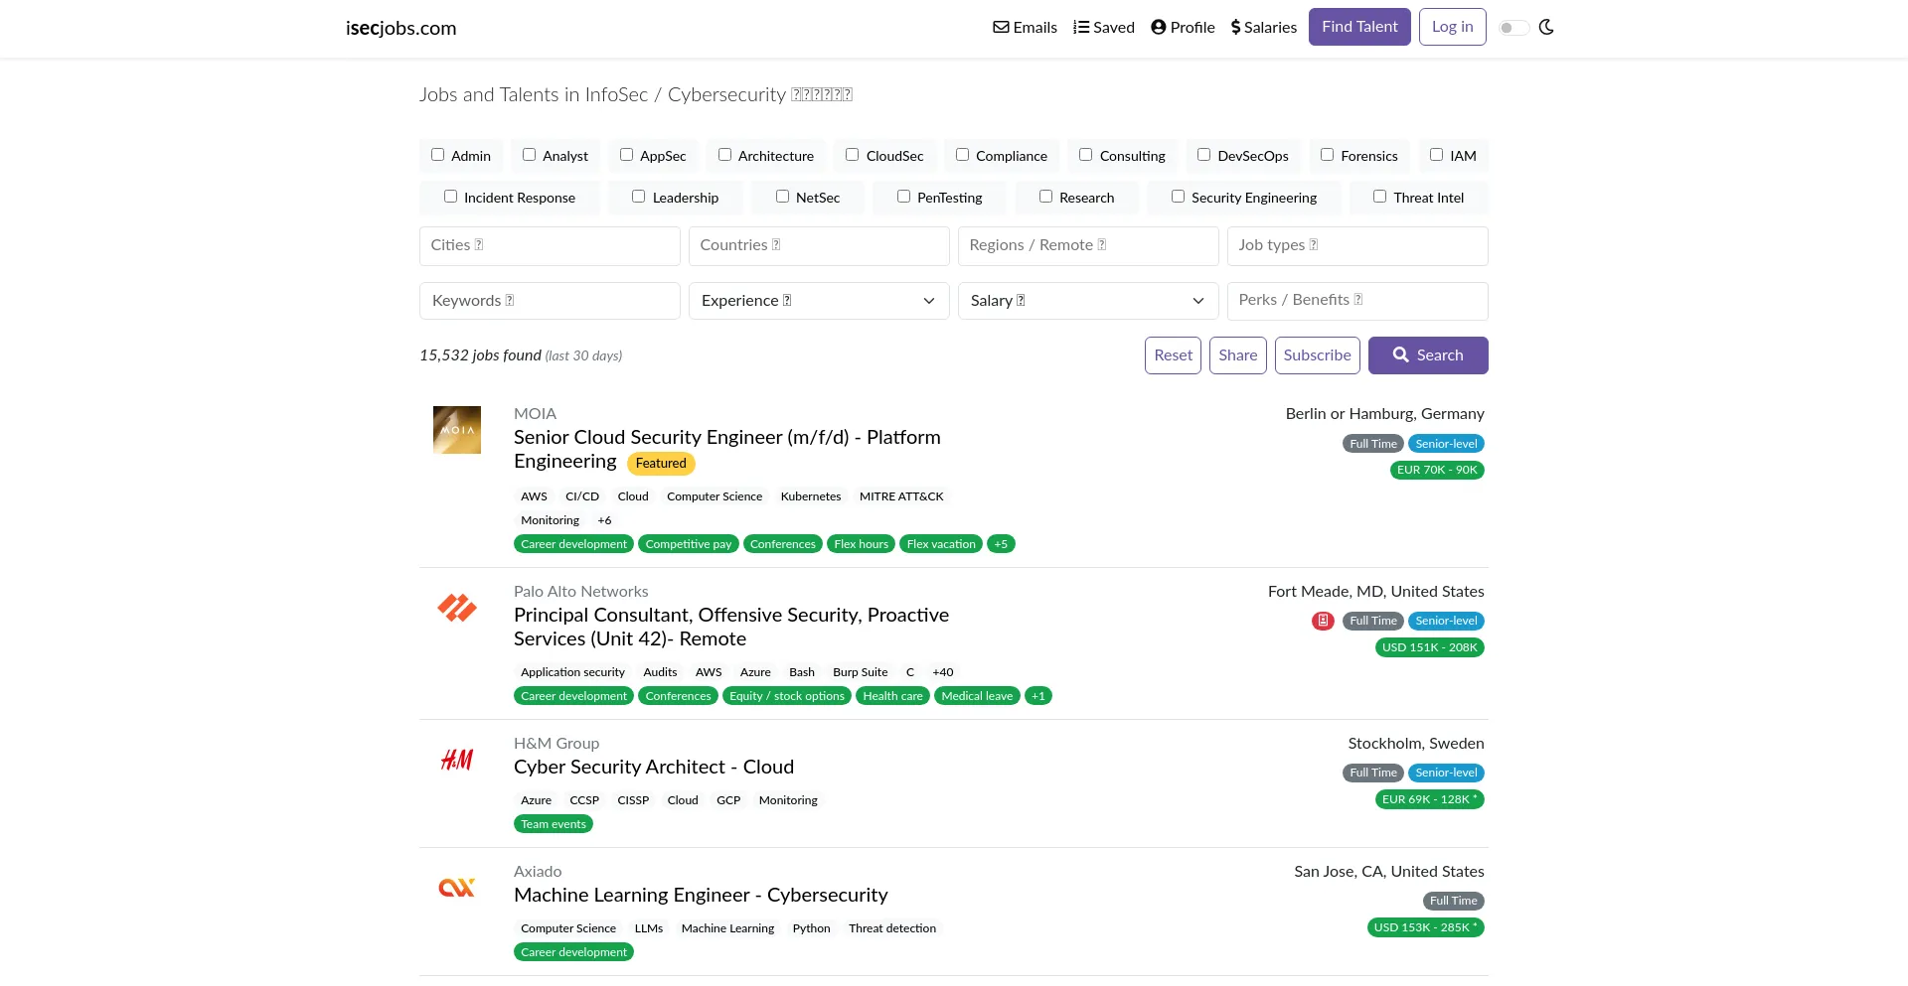Click the Kubernetes skill tag
Viewport: 1908px width, 986px height.
click(x=811, y=496)
